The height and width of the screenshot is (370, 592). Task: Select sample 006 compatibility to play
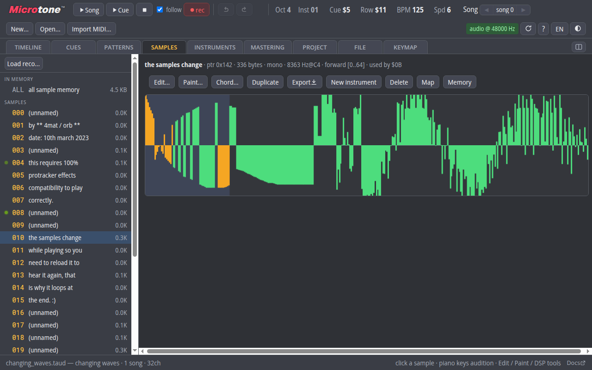click(66, 188)
